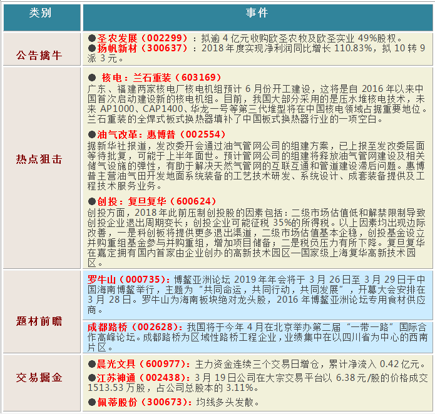Image resolution: width=435 pixels, height=414 pixels.
Task: Click the 类别 column header
Action: point(41,17)
